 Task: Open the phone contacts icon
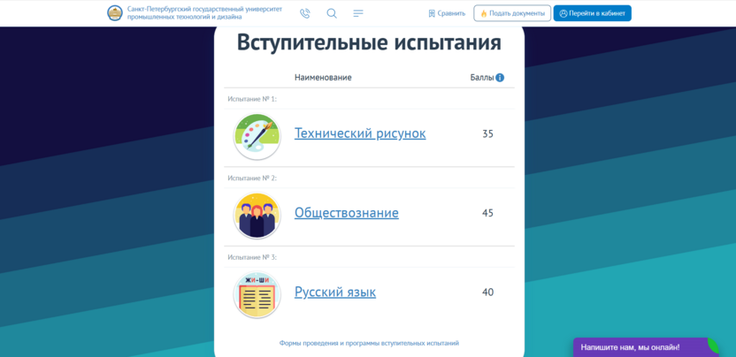click(305, 13)
